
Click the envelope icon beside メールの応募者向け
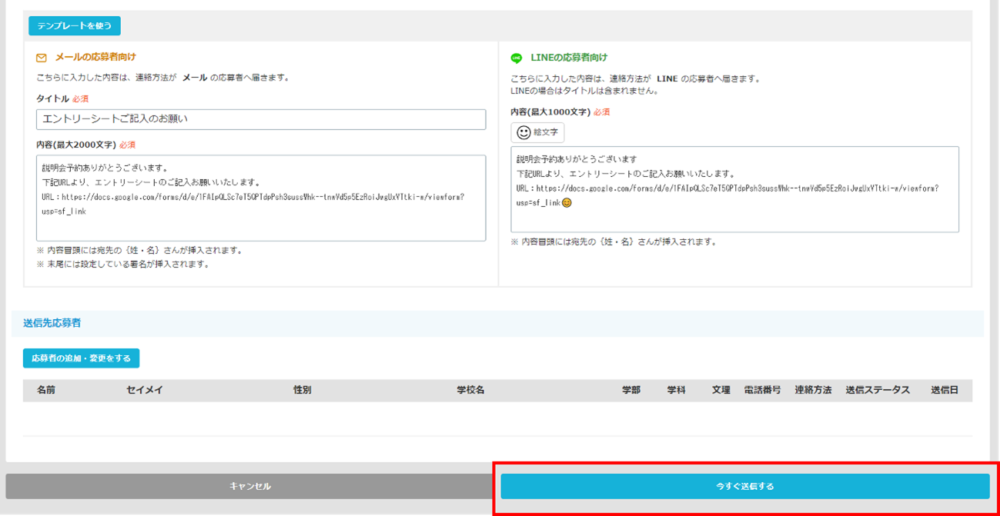tap(42, 58)
